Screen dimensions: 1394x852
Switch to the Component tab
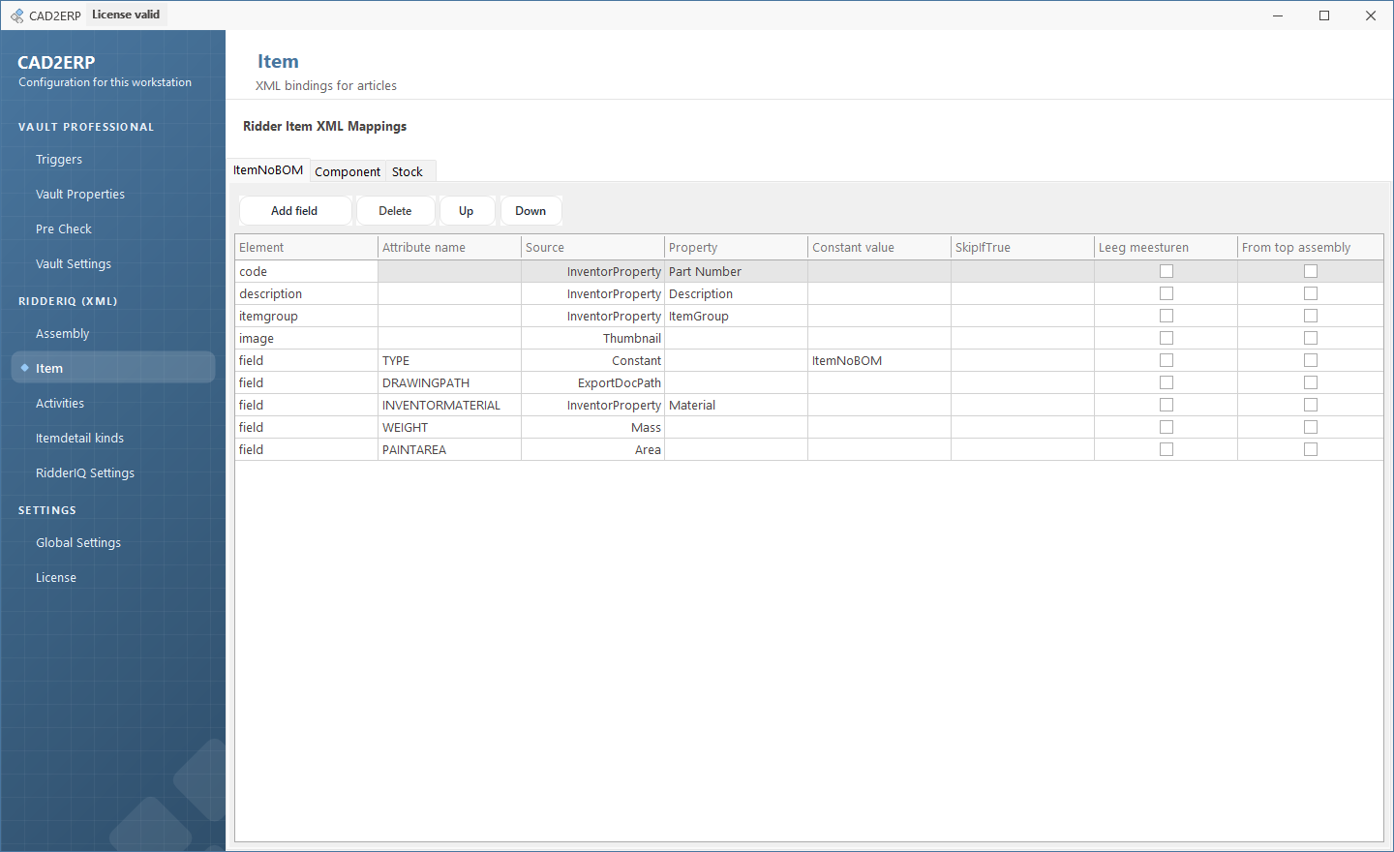(x=348, y=171)
